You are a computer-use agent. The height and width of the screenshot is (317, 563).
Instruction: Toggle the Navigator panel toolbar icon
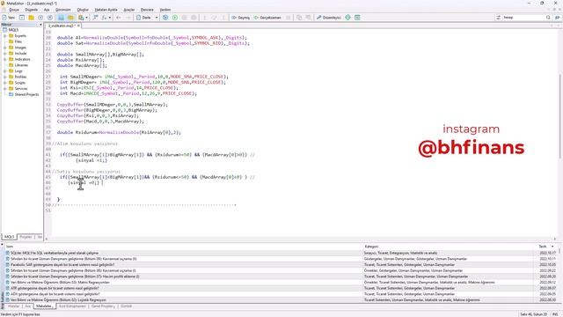61,18
